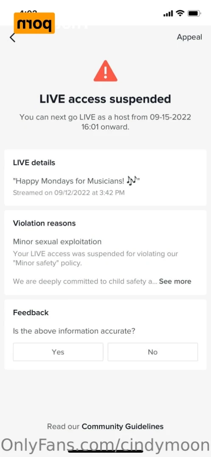Expand See more violation details
The image size is (211, 457).
click(175, 282)
